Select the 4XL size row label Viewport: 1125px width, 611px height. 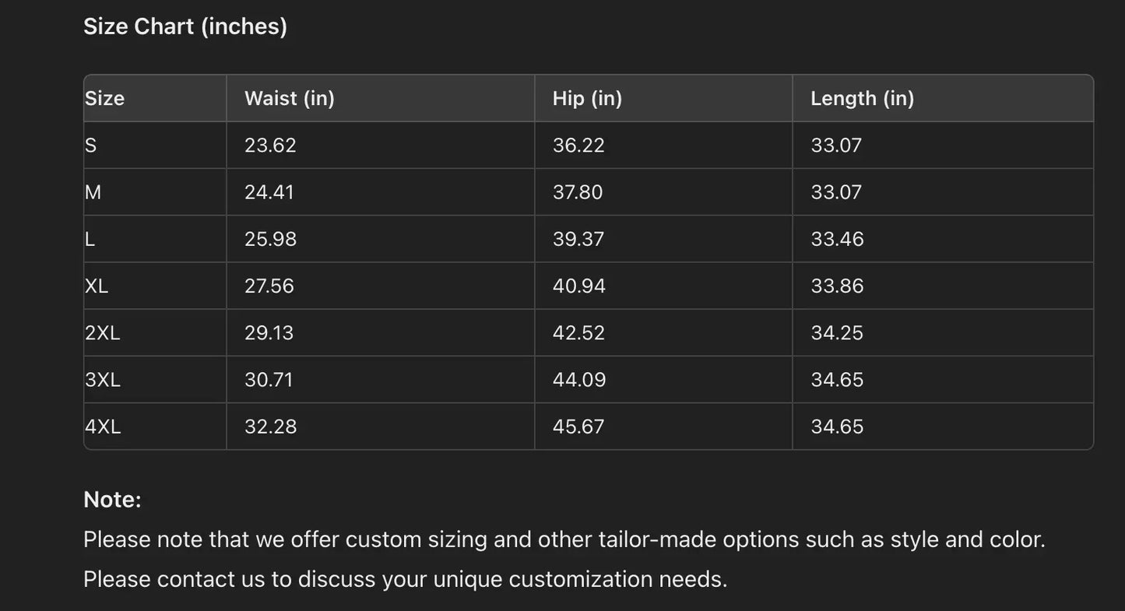(x=103, y=427)
